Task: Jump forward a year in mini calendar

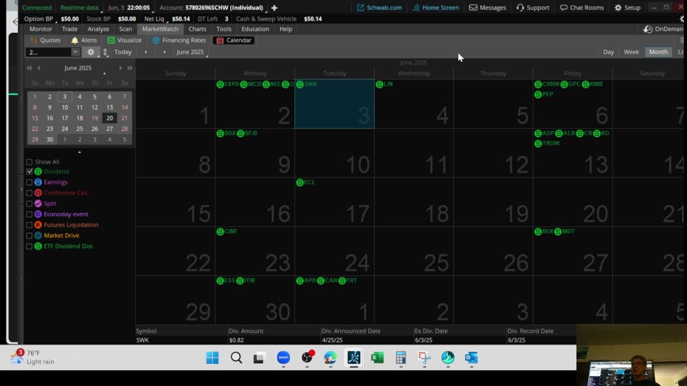Action: click(129, 68)
